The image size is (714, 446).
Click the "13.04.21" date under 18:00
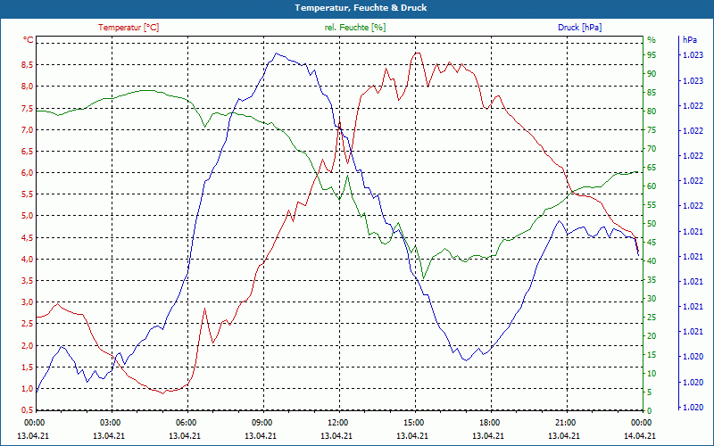click(x=488, y=435)
